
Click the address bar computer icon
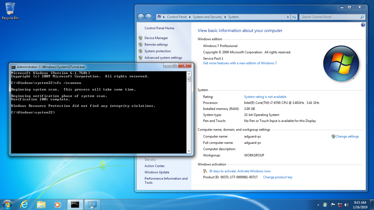[x=160, y=17]
